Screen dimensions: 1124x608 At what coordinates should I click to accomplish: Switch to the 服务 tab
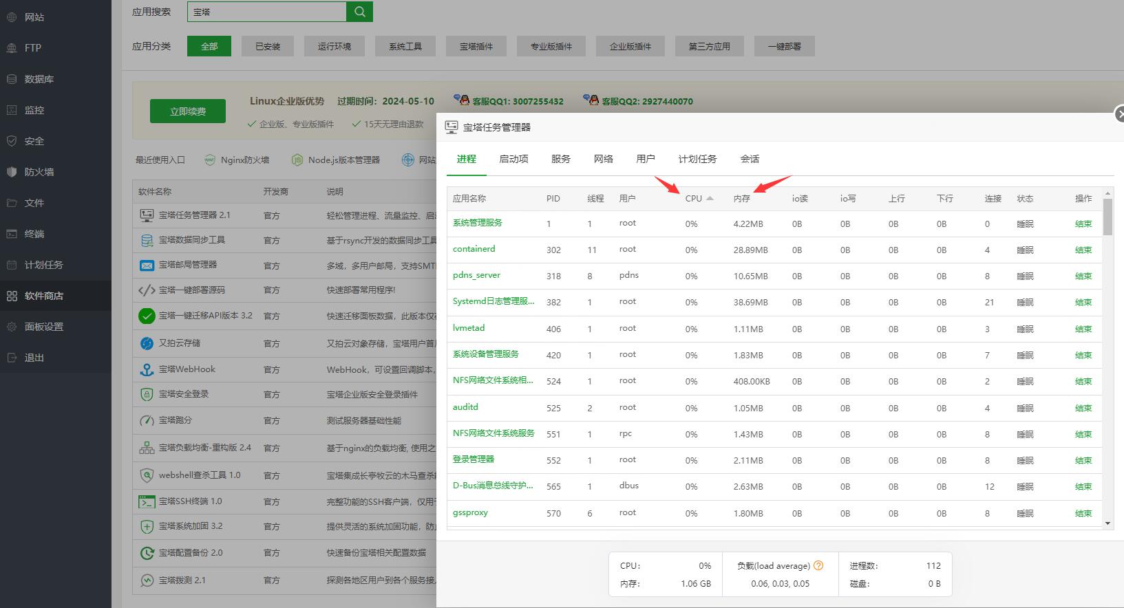coord(560,159)
